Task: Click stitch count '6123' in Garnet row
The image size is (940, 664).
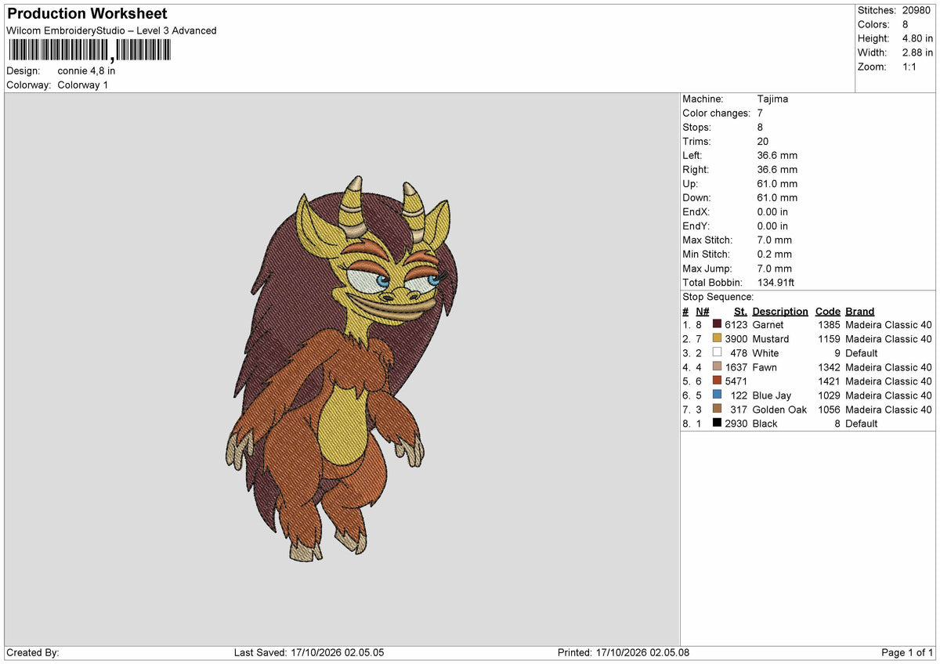Action: coord(736,324)
